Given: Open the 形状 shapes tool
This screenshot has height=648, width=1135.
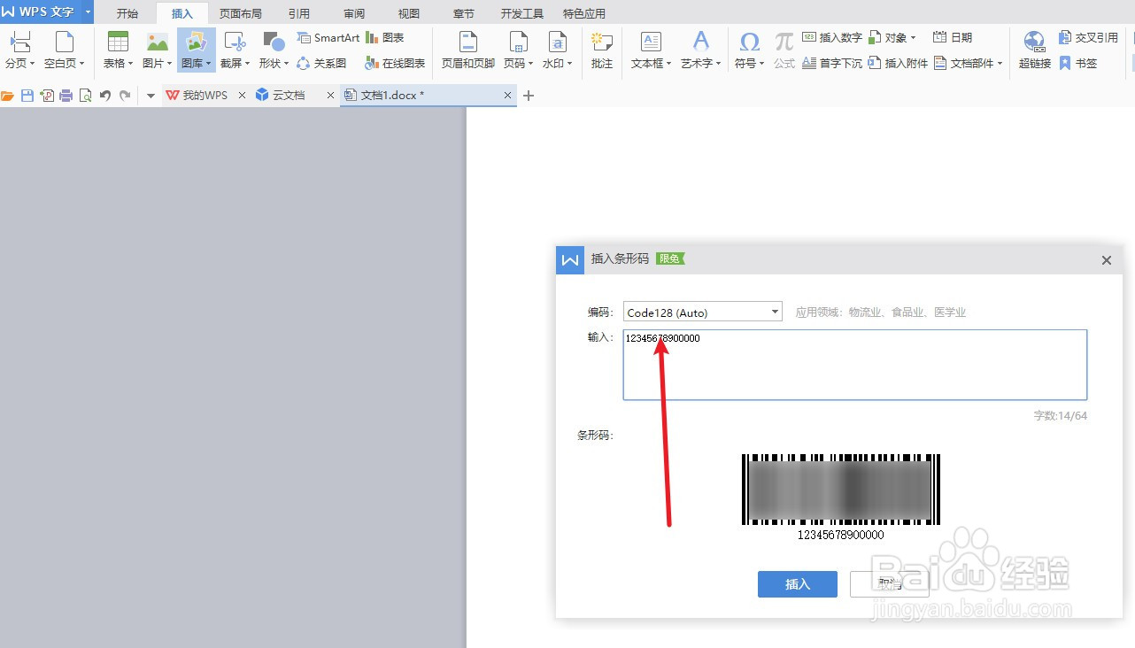Looking at the screenshot, I should coord(274,50).
